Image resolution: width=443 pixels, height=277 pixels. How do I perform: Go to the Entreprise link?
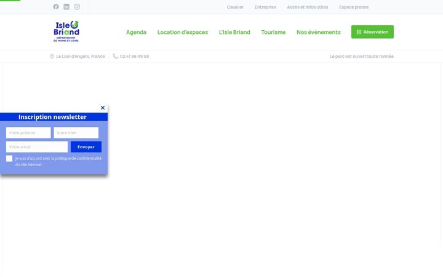pyautogui.click(x=265, y=7)
